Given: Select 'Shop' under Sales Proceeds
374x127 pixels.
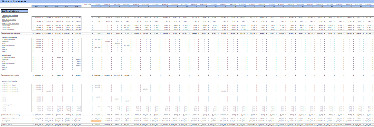Looking at the screenshot, I should pos(3,65).
